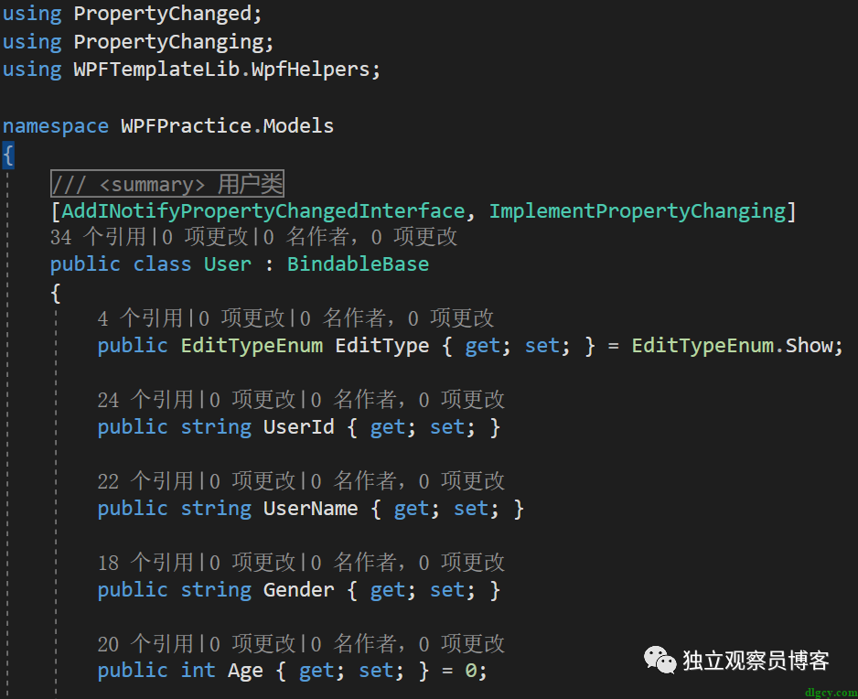This screenshot has height=699, width=858.
Task: Click the dlgcy.com watermark link
Action: tap(830, 692)
